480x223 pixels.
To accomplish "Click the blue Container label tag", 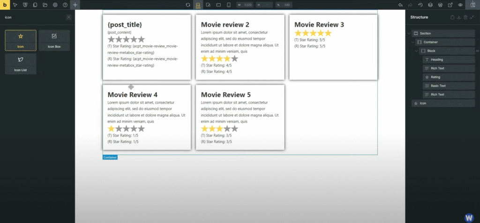I will coord(110,158).
